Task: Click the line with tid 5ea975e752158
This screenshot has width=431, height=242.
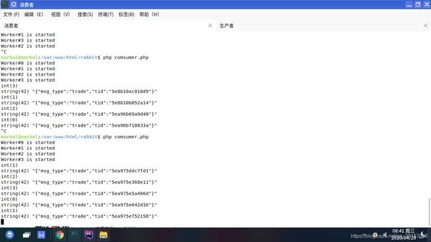Action: (x=79, y=216)
